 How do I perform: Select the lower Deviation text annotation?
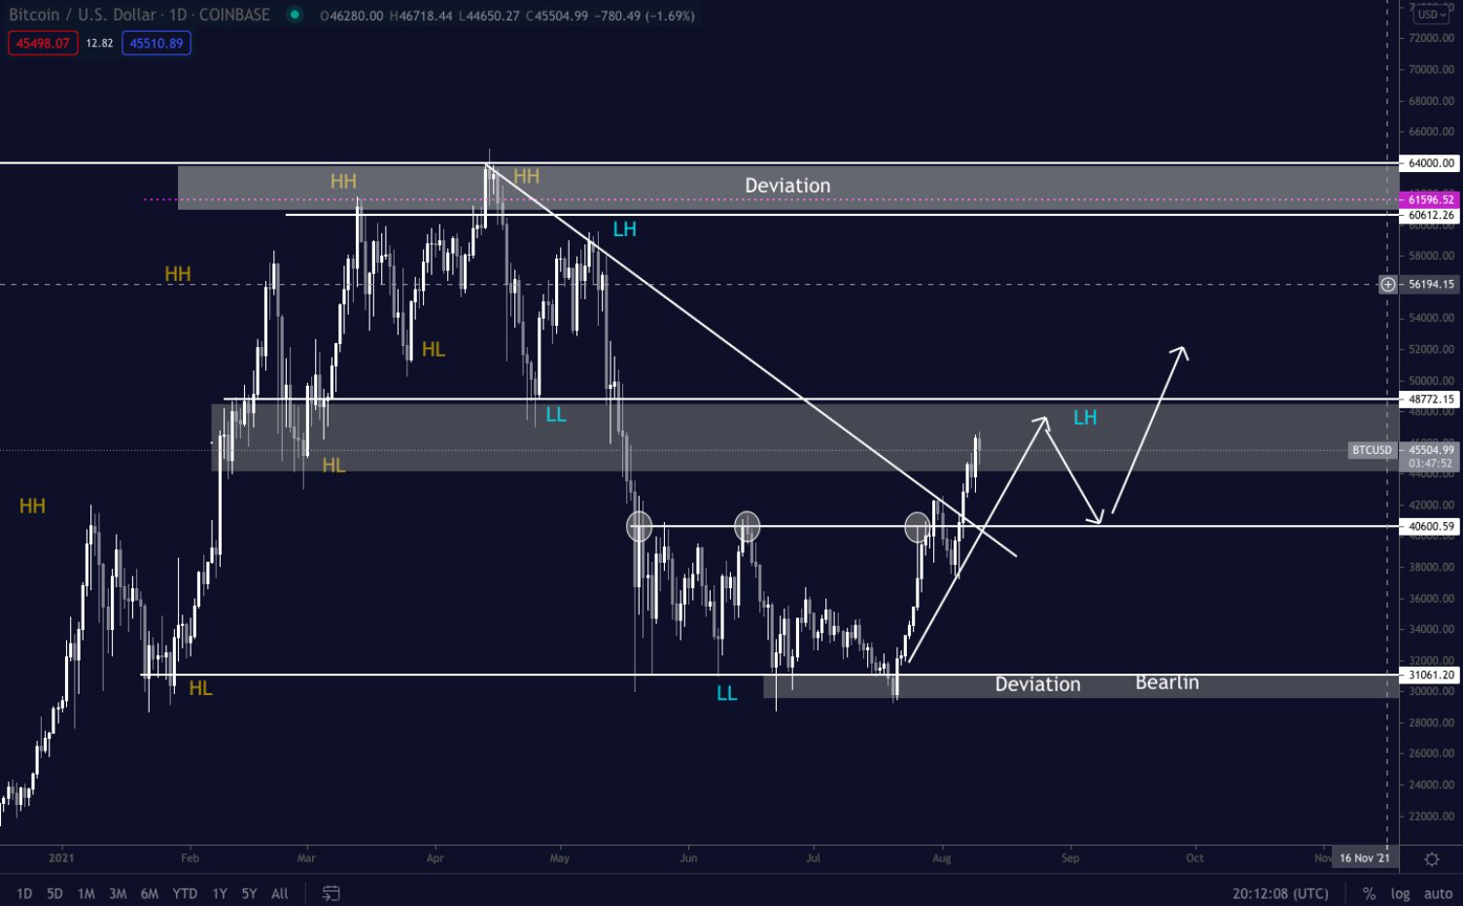pyautogui.click(x=1037, y=684)
